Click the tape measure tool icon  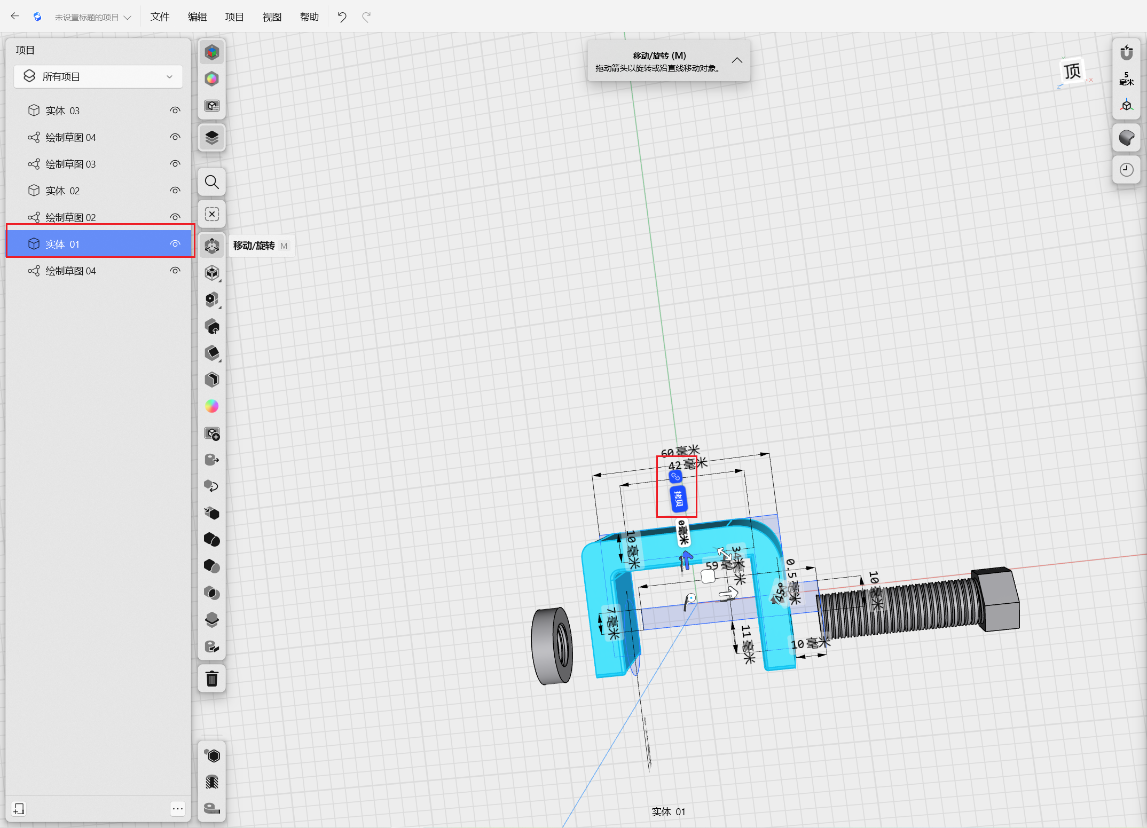pos(212,808)
